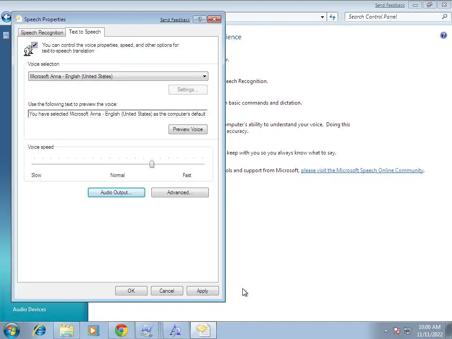Click the text-to-speech checkmark illustration icon
This screenshot has height=339, width=452.
[30, 49]
